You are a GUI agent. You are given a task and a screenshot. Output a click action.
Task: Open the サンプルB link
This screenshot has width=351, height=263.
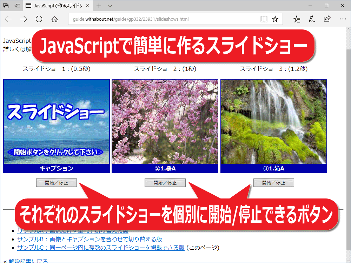pyautogui.click(x=90, y=239)
